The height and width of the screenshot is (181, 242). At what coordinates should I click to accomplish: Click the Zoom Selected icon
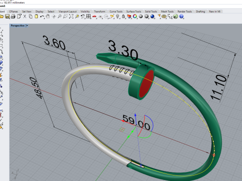pos(77,17)
